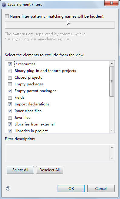120x199 pixels.
Task: Uncheck Import declarations filter
Action: tap(10, 104)
